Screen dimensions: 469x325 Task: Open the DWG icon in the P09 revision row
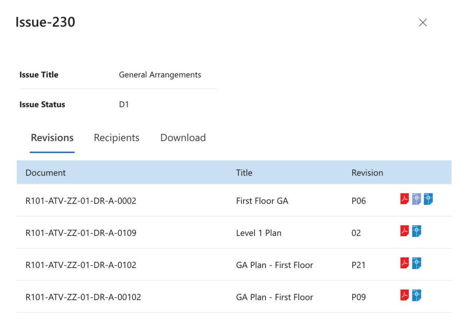(416, 295)
